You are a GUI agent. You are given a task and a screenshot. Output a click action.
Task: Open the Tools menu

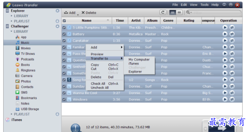204,5
